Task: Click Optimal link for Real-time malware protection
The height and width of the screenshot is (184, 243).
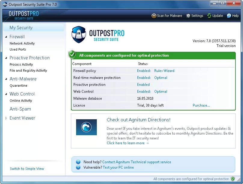Action: (161, 78)
